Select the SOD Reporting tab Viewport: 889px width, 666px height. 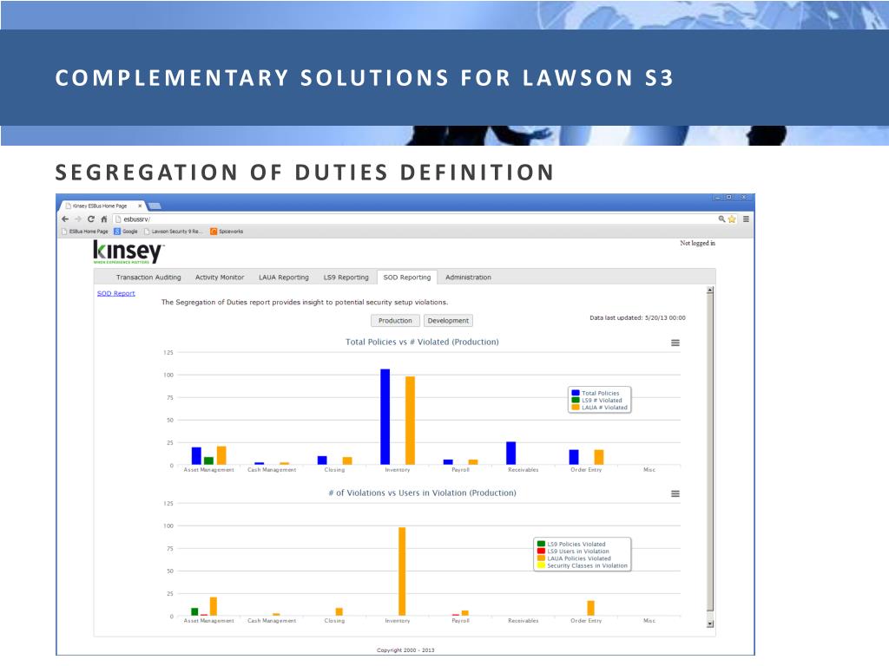pyautogui.click(x=407, y=277)
